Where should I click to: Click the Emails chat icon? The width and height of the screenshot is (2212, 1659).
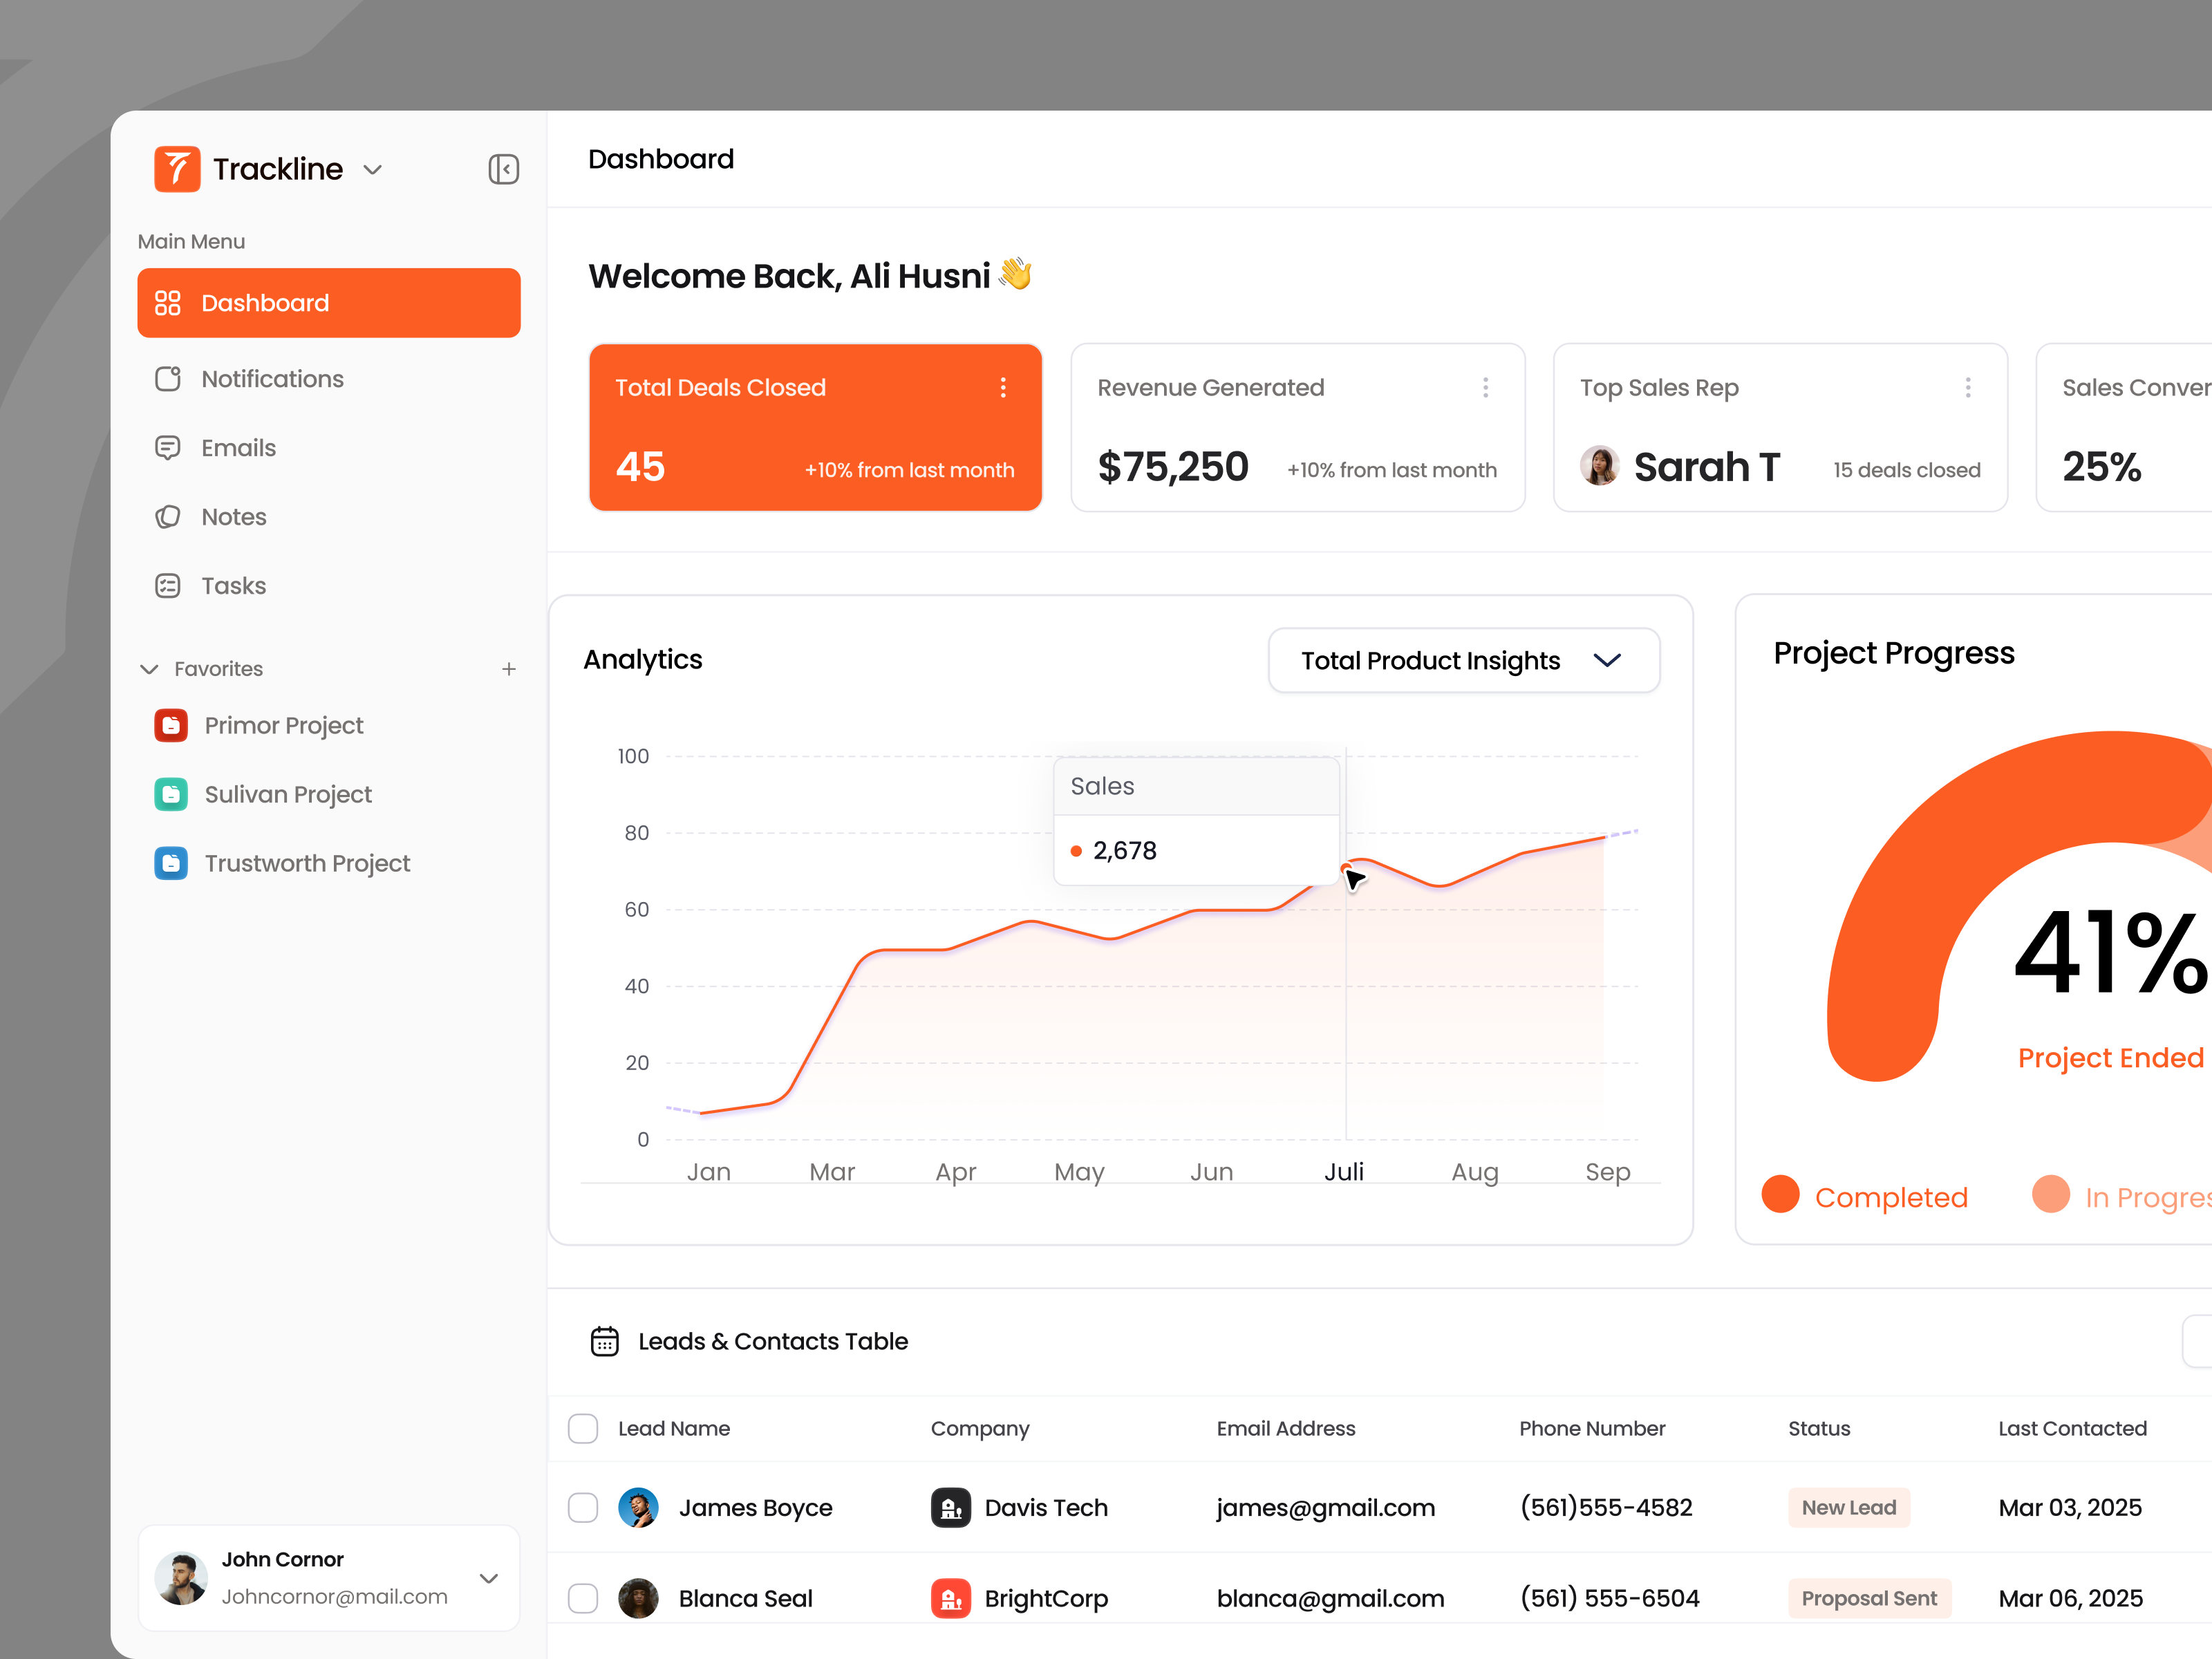(x=168, y=448)
